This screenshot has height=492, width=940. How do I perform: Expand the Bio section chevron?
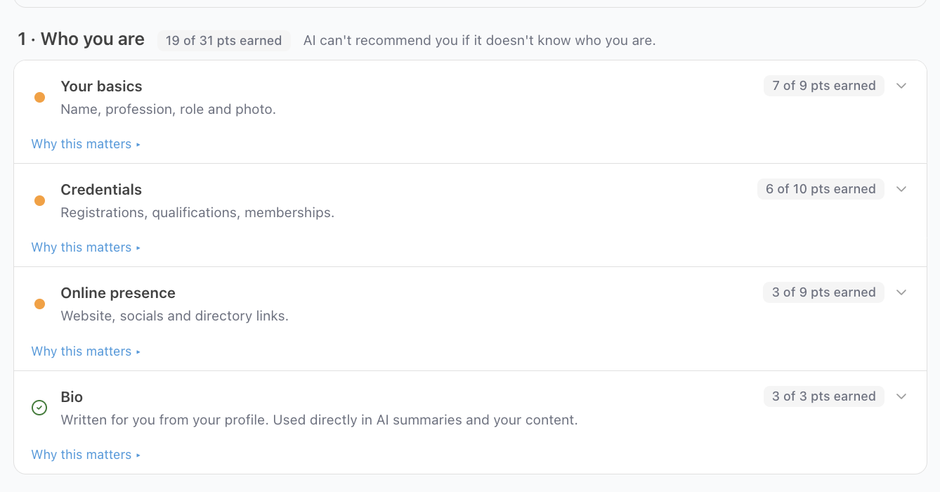tap(902, 396)
